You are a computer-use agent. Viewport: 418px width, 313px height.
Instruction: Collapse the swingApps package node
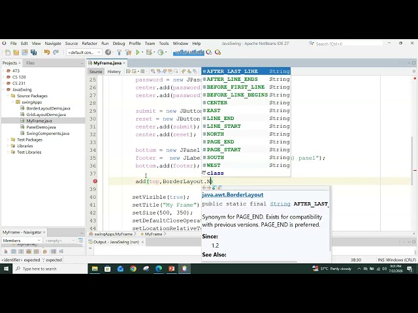click(x=12, y=102)
